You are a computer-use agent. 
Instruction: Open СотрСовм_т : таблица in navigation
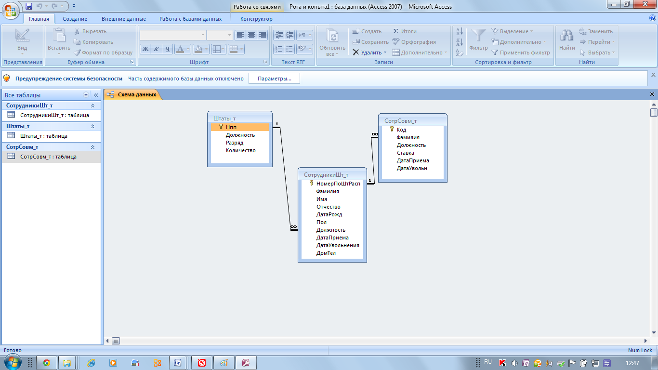[51, 157]
